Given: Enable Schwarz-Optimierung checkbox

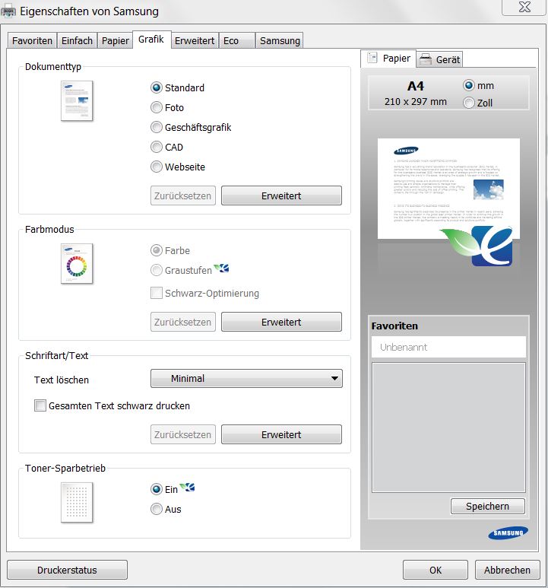Looking at the screenshot, I should (x=204, y=294).
